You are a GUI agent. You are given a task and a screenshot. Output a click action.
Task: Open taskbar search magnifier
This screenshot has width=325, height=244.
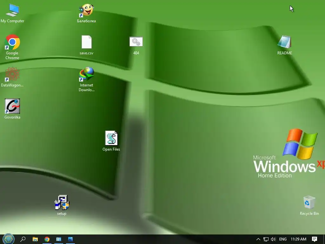(x=23, y=239)
